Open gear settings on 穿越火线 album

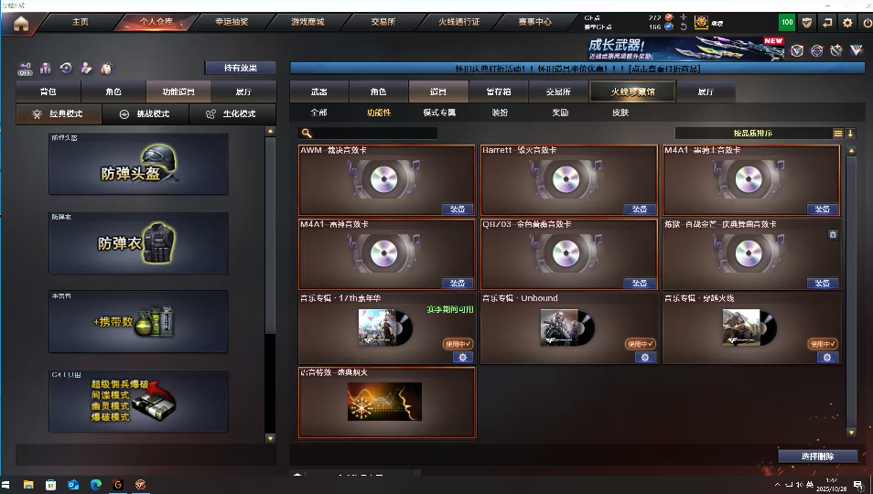click(x=827, y=357)
